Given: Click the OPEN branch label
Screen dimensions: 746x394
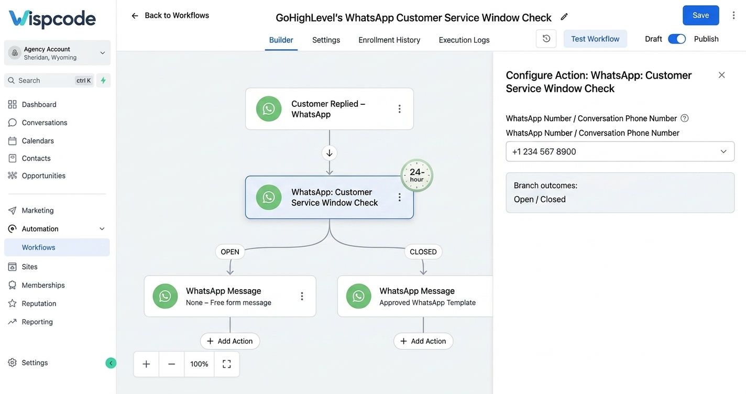Looking at the screenshot, I should (230, 252).
